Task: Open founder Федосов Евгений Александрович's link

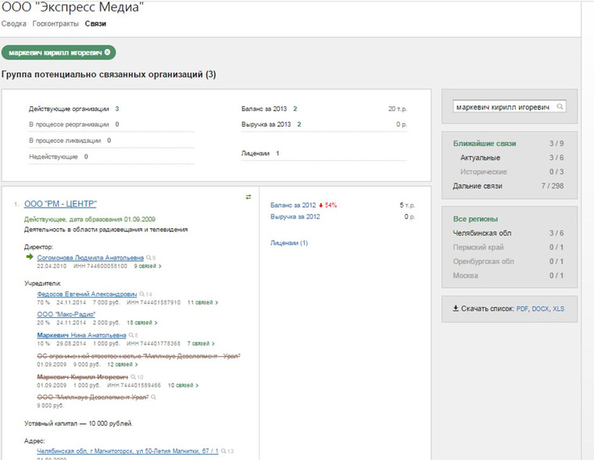Action: click(87, 294)
